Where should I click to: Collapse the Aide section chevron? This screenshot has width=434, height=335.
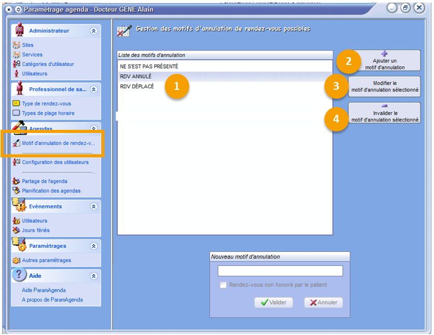tap(94, 276)
